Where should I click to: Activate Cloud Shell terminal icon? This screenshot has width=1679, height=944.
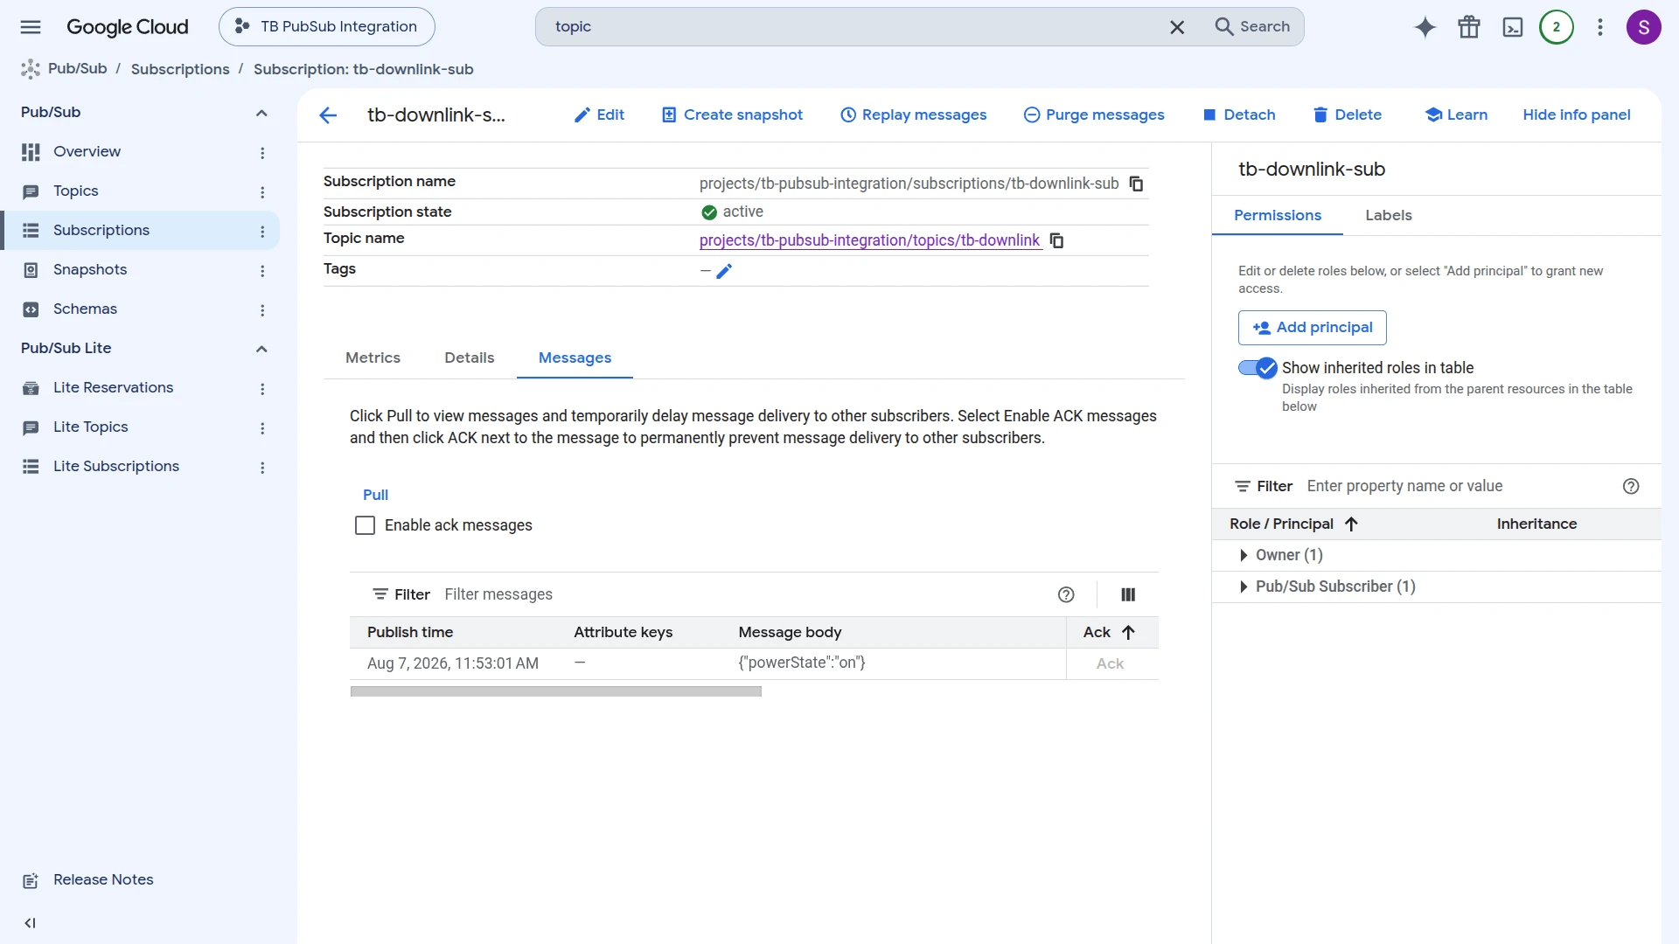1513,27
